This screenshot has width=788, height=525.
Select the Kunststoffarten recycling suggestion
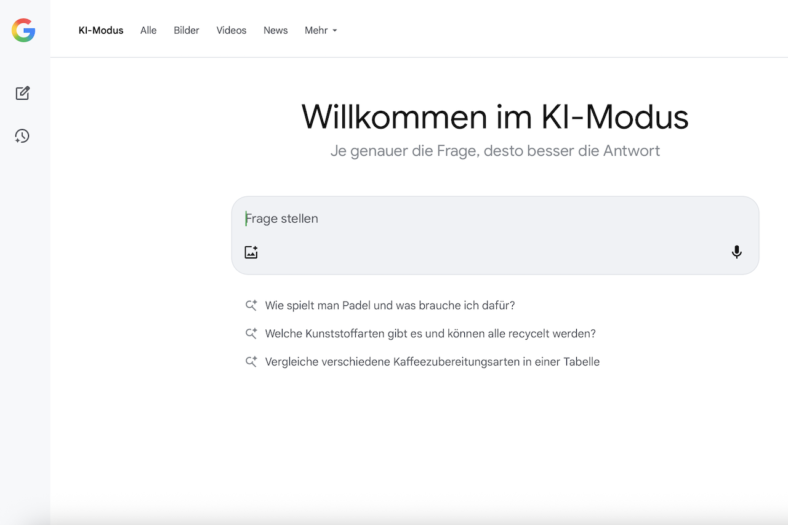[430, 334]
